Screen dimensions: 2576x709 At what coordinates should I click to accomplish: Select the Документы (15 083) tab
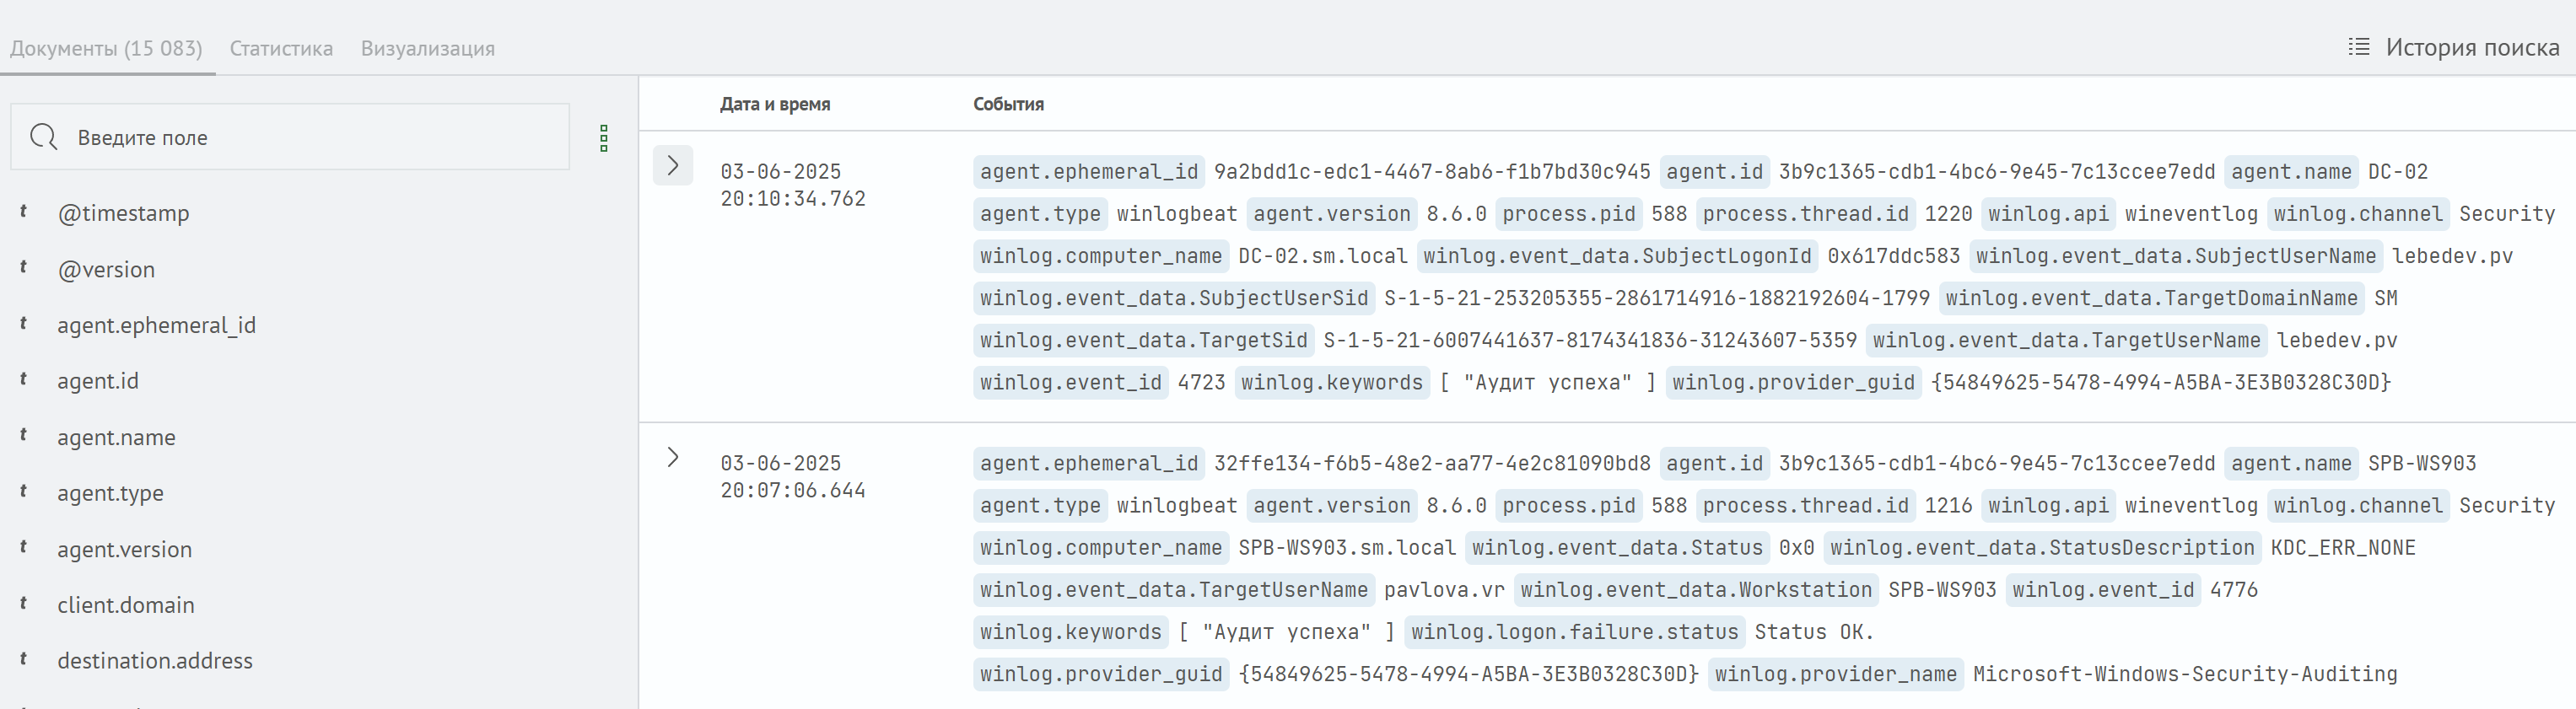click(106, 48)
